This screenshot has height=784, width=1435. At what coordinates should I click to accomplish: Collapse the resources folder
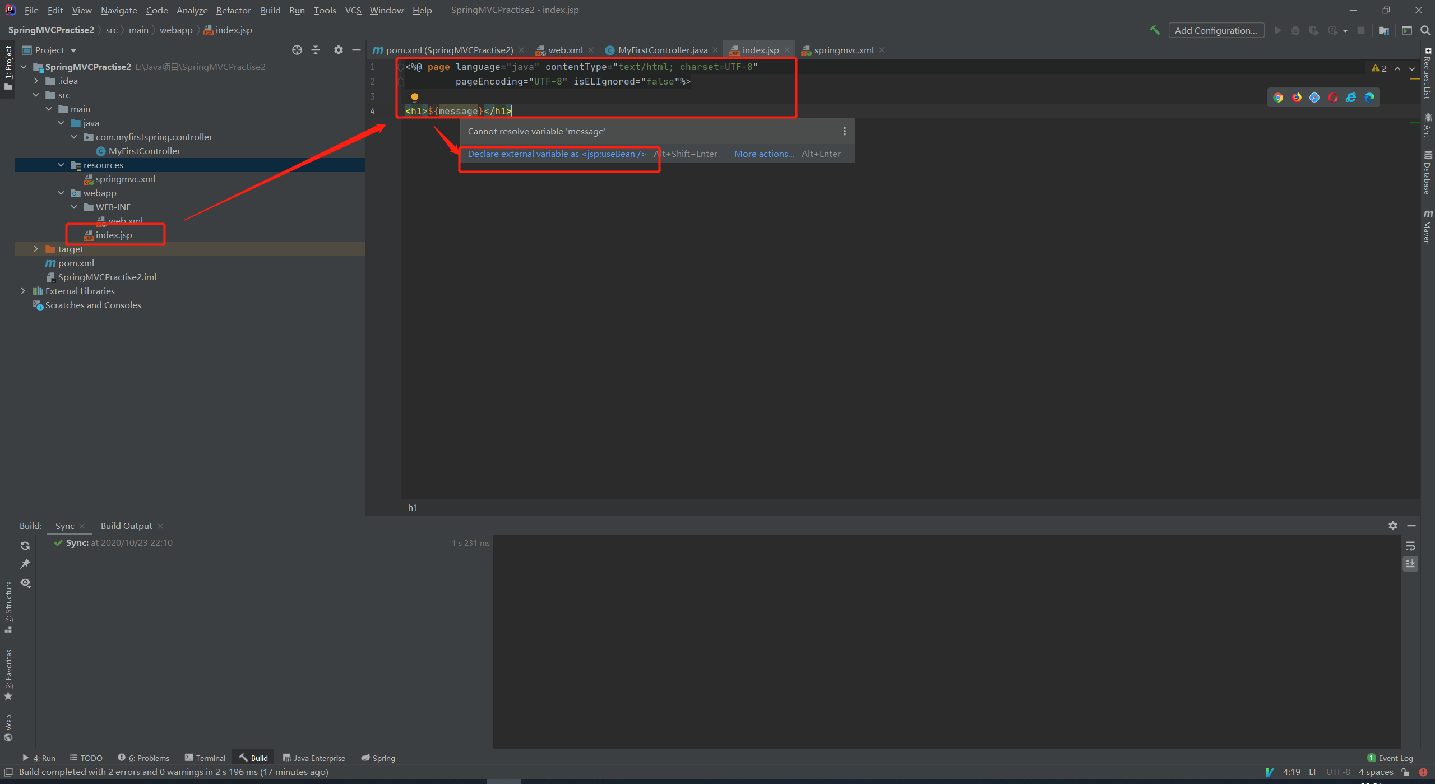(x=61, y=165)
